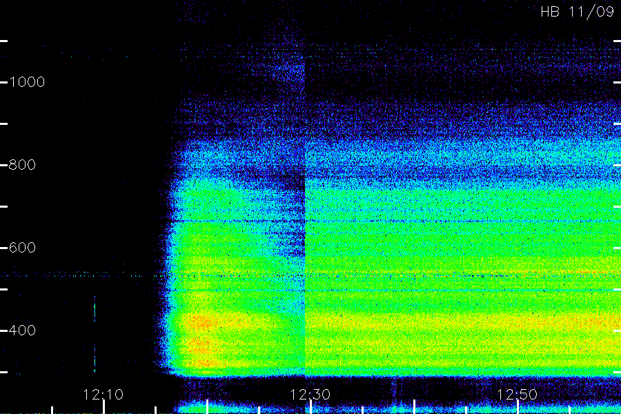Click the 1000 frequency axis label
The image size is (621, 414).
27,82
